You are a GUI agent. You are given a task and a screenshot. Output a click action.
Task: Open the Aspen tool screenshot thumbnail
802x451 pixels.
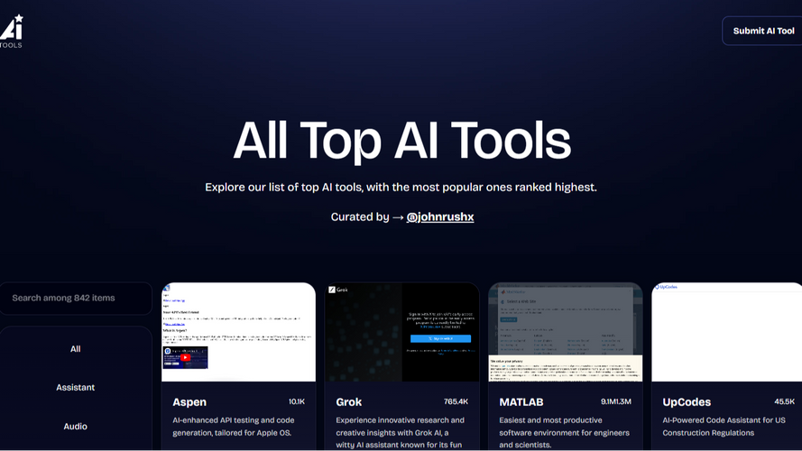[238, 332]
